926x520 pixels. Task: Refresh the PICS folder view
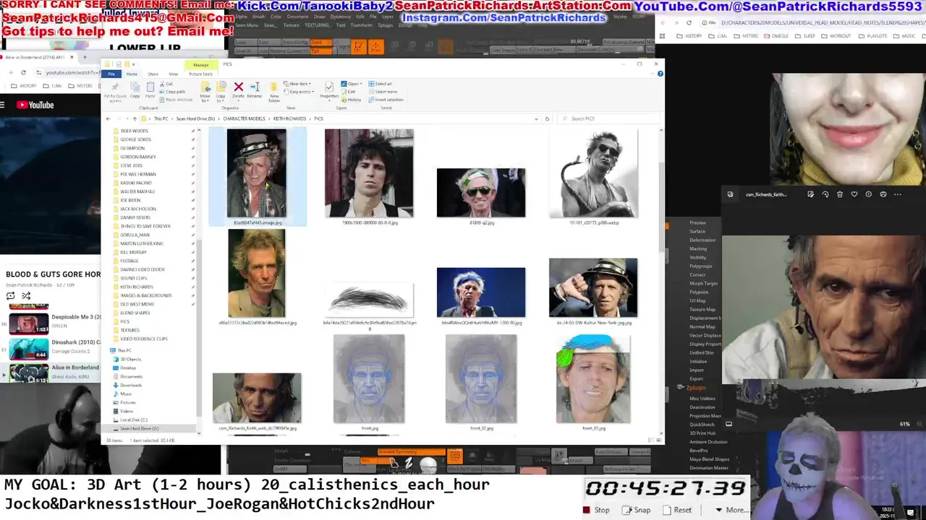(x=547, y=118)
